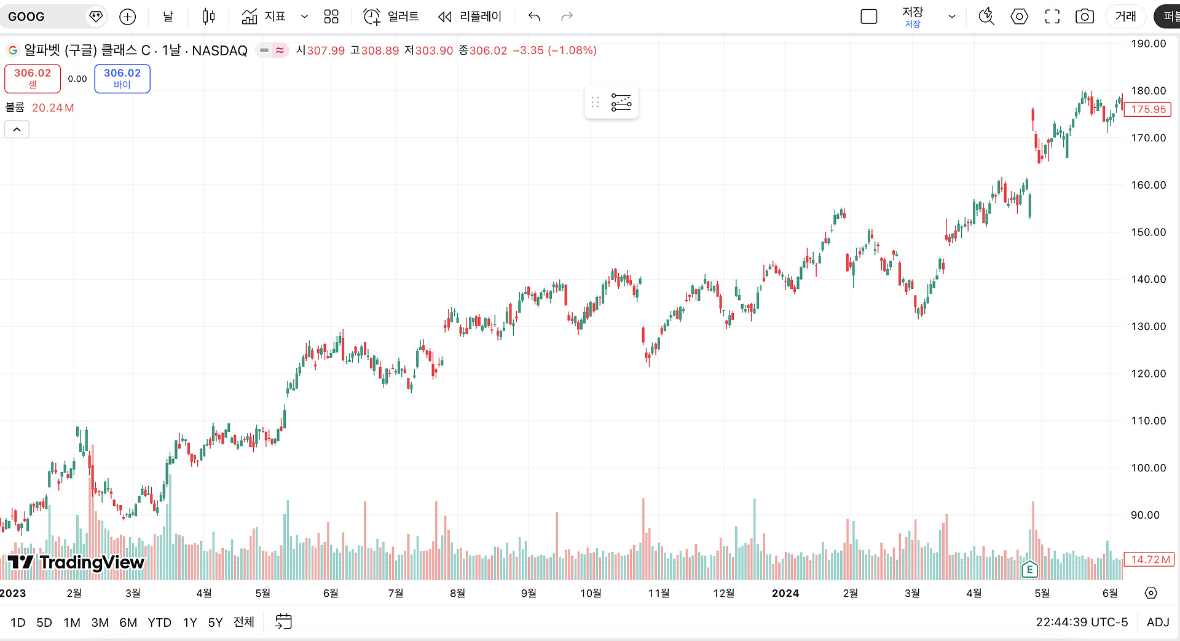Collapse the indicator legend chevron
1180x641 pixels.
click(x=17, y=129)
